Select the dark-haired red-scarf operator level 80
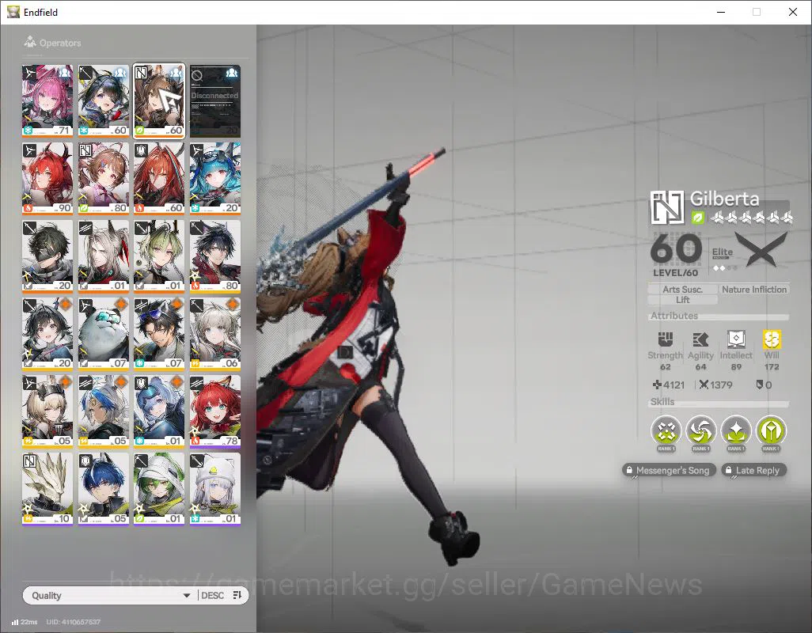The width and height of the screenshot is (812, 633). point(215,256)
